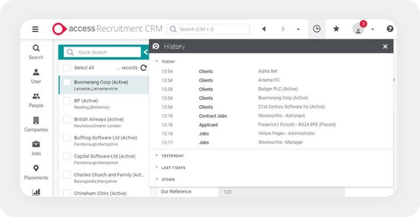Navigate back with the left arrow
This screenshot has width=420, height=217.
pos(264,29)
